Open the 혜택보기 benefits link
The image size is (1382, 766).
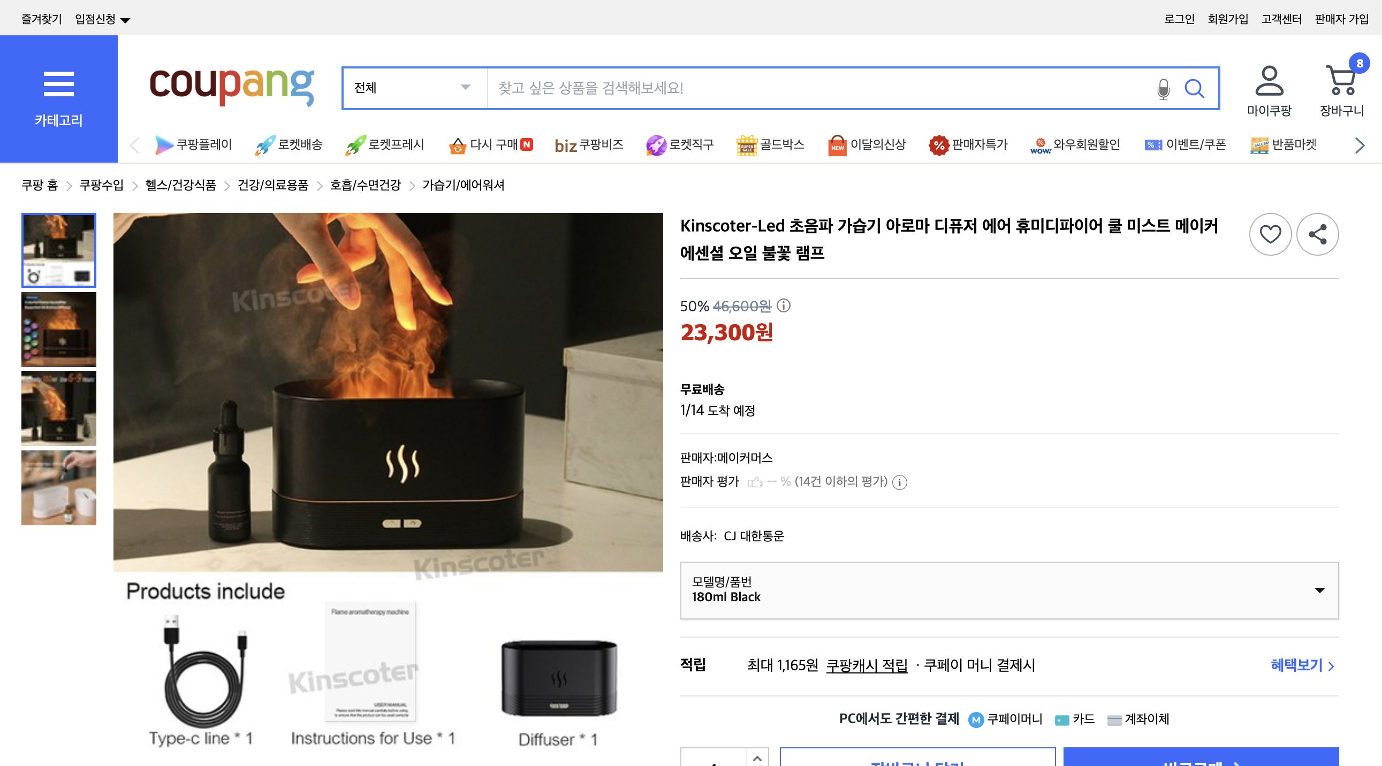click(x=1300, y=667)
